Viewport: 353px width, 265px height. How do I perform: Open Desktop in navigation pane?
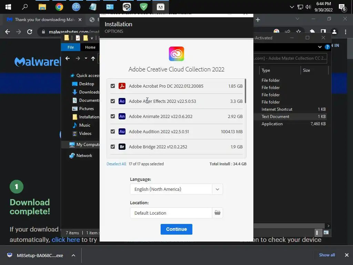83,84
